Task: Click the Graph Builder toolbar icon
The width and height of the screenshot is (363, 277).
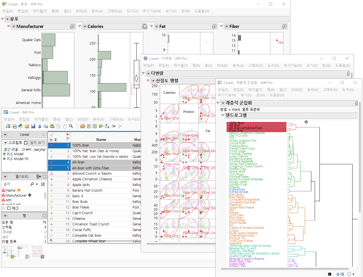Action: pos(95,126)
